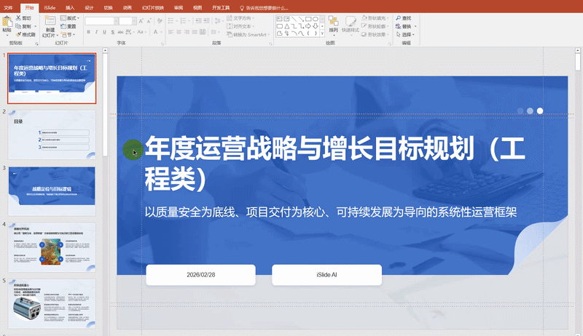Image resolution: width=583 pixels, height=336 pixels.
Task: Click the Copy (复制) icon
Action: [x=18, y=26]
